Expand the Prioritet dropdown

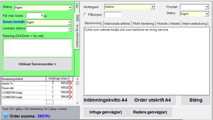pyautogui.click(x=207, y=7)
